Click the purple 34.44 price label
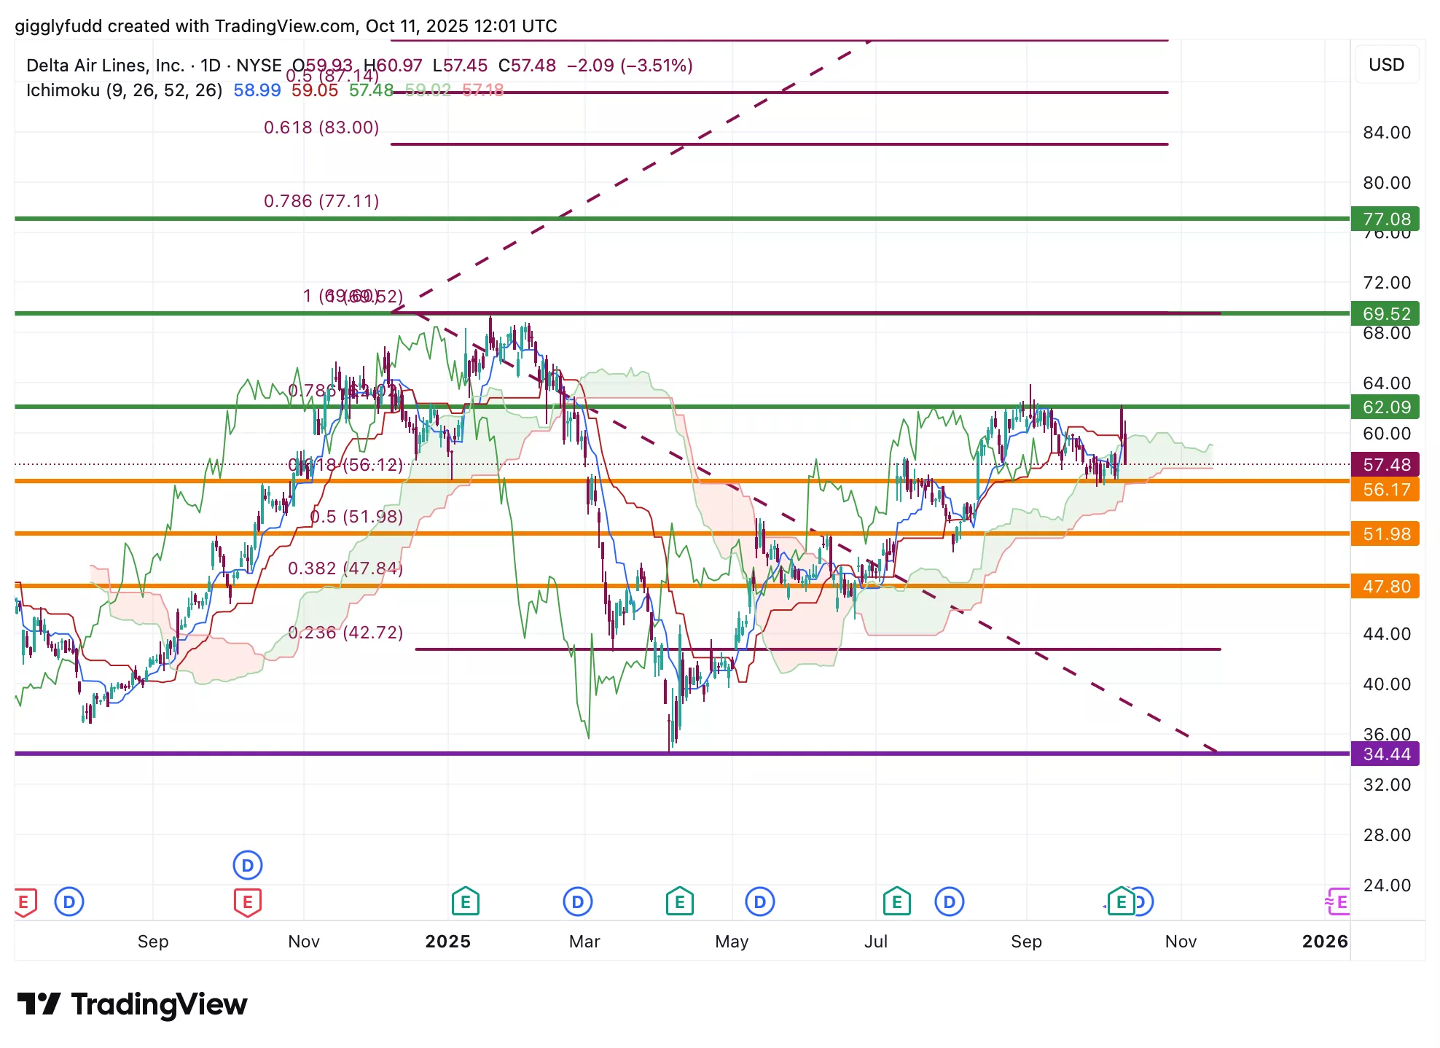This screenshot has width=1440, height=1048. 1385,754
